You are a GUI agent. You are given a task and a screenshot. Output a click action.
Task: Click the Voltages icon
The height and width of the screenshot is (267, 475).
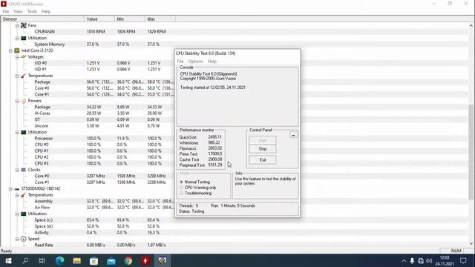tap(23, 57)
